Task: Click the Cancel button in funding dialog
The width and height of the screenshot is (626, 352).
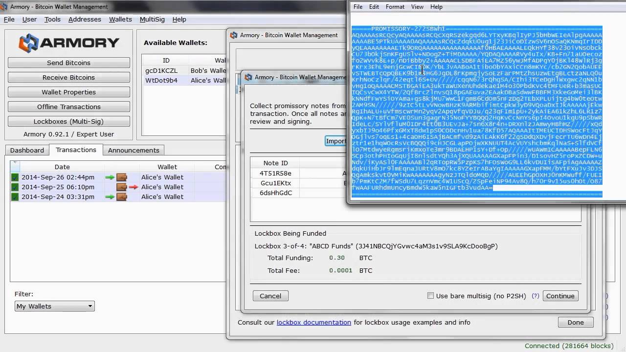Action: (270, 296)
